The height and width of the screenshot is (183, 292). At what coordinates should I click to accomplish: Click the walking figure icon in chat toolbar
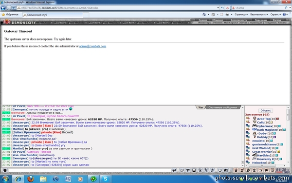200,170
